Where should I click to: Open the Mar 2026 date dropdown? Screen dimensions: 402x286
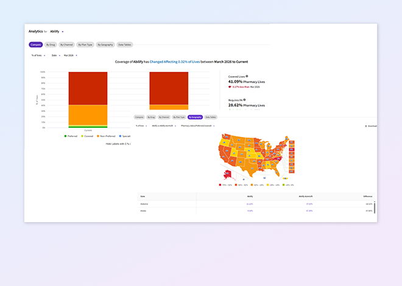(70, 55)
